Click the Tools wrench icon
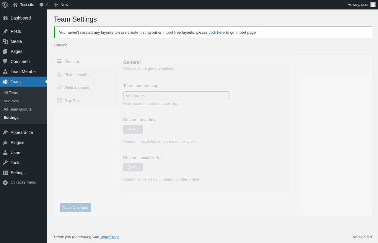The height and width of the screenshot is (243, 378). click(x=5, y=163)
